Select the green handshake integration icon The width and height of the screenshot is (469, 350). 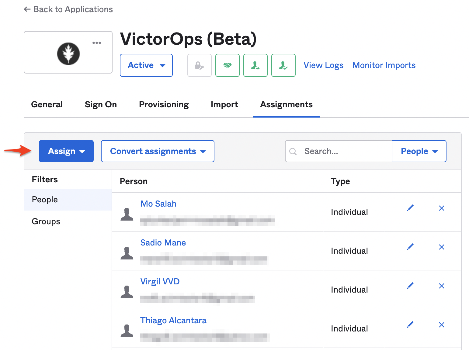[x=227, y=65]
